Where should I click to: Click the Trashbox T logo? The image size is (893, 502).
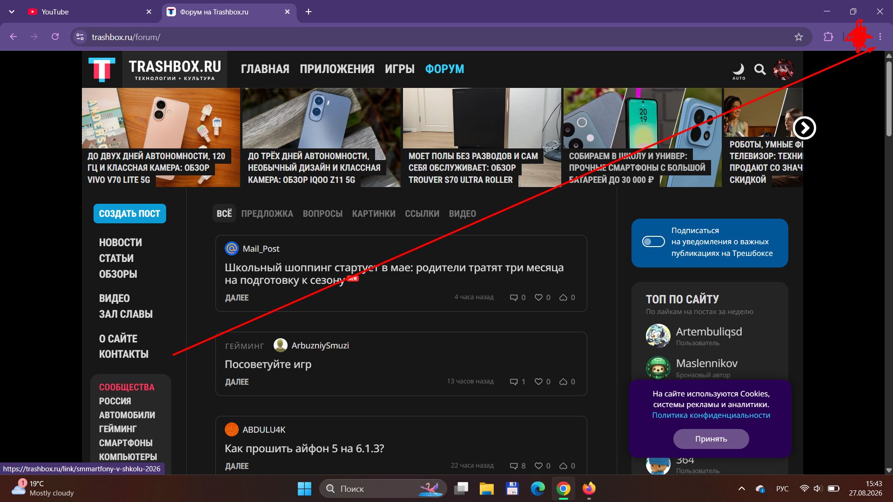(x=102, y=69)
